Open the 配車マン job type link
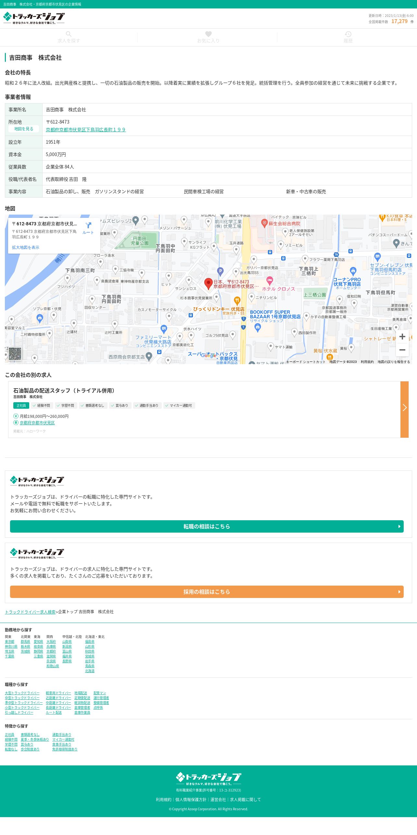The width and height of the screenshot is (417, 835). (100, 693)
